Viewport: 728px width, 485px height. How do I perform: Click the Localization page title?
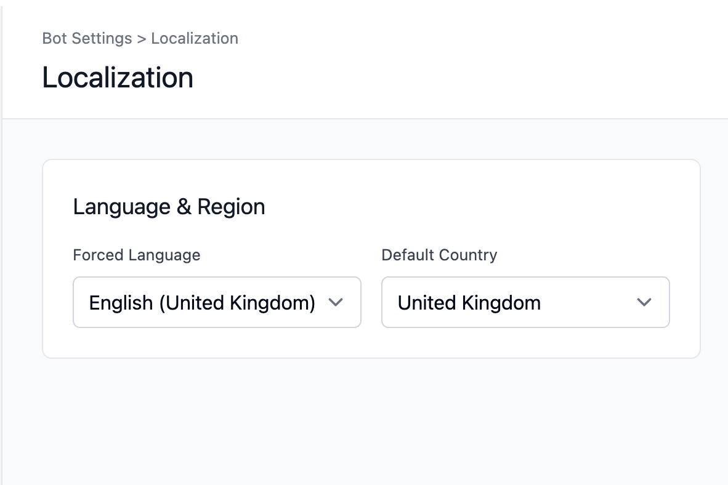[118, 78]
